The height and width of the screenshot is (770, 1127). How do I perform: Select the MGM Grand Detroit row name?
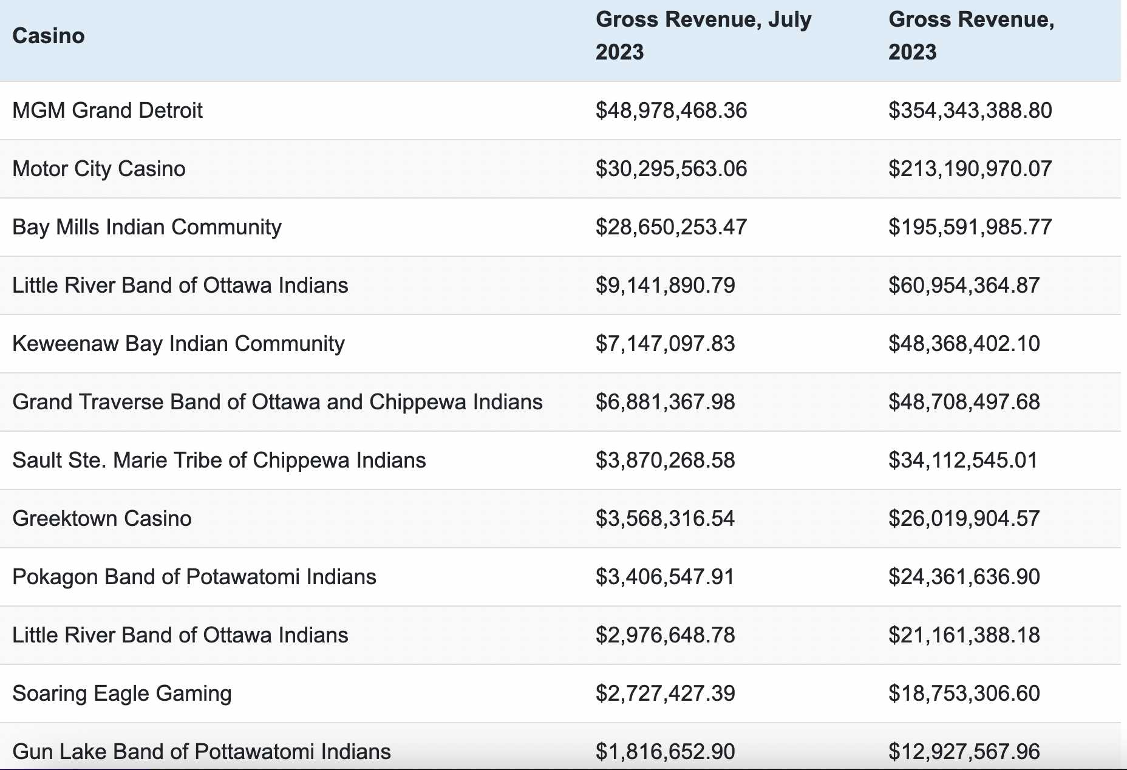click(x=107, y=111)
